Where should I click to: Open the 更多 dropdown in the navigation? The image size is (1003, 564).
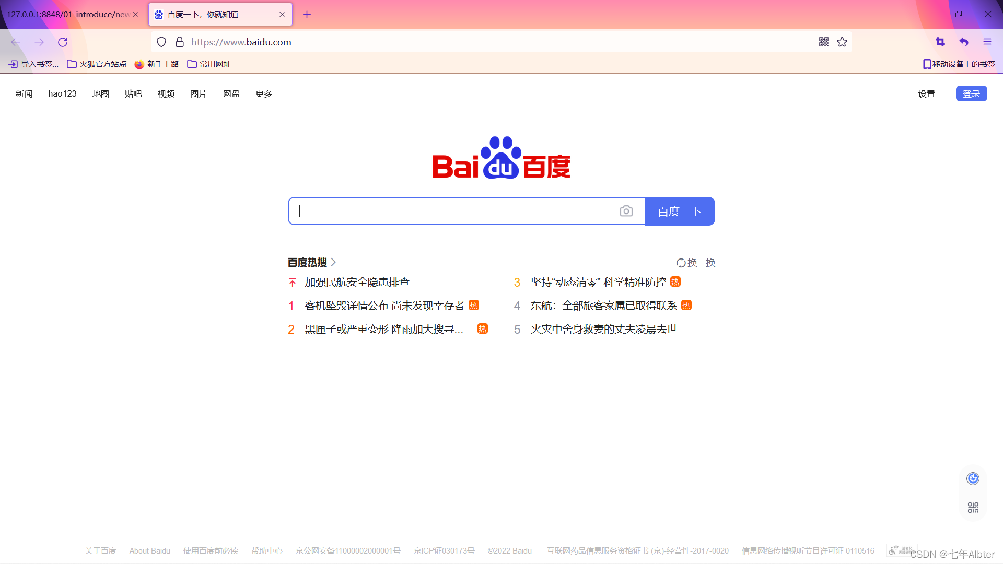[x=263, y=93]
